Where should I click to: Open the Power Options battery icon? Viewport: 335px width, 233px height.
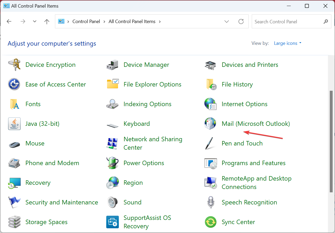coord(113,163)
